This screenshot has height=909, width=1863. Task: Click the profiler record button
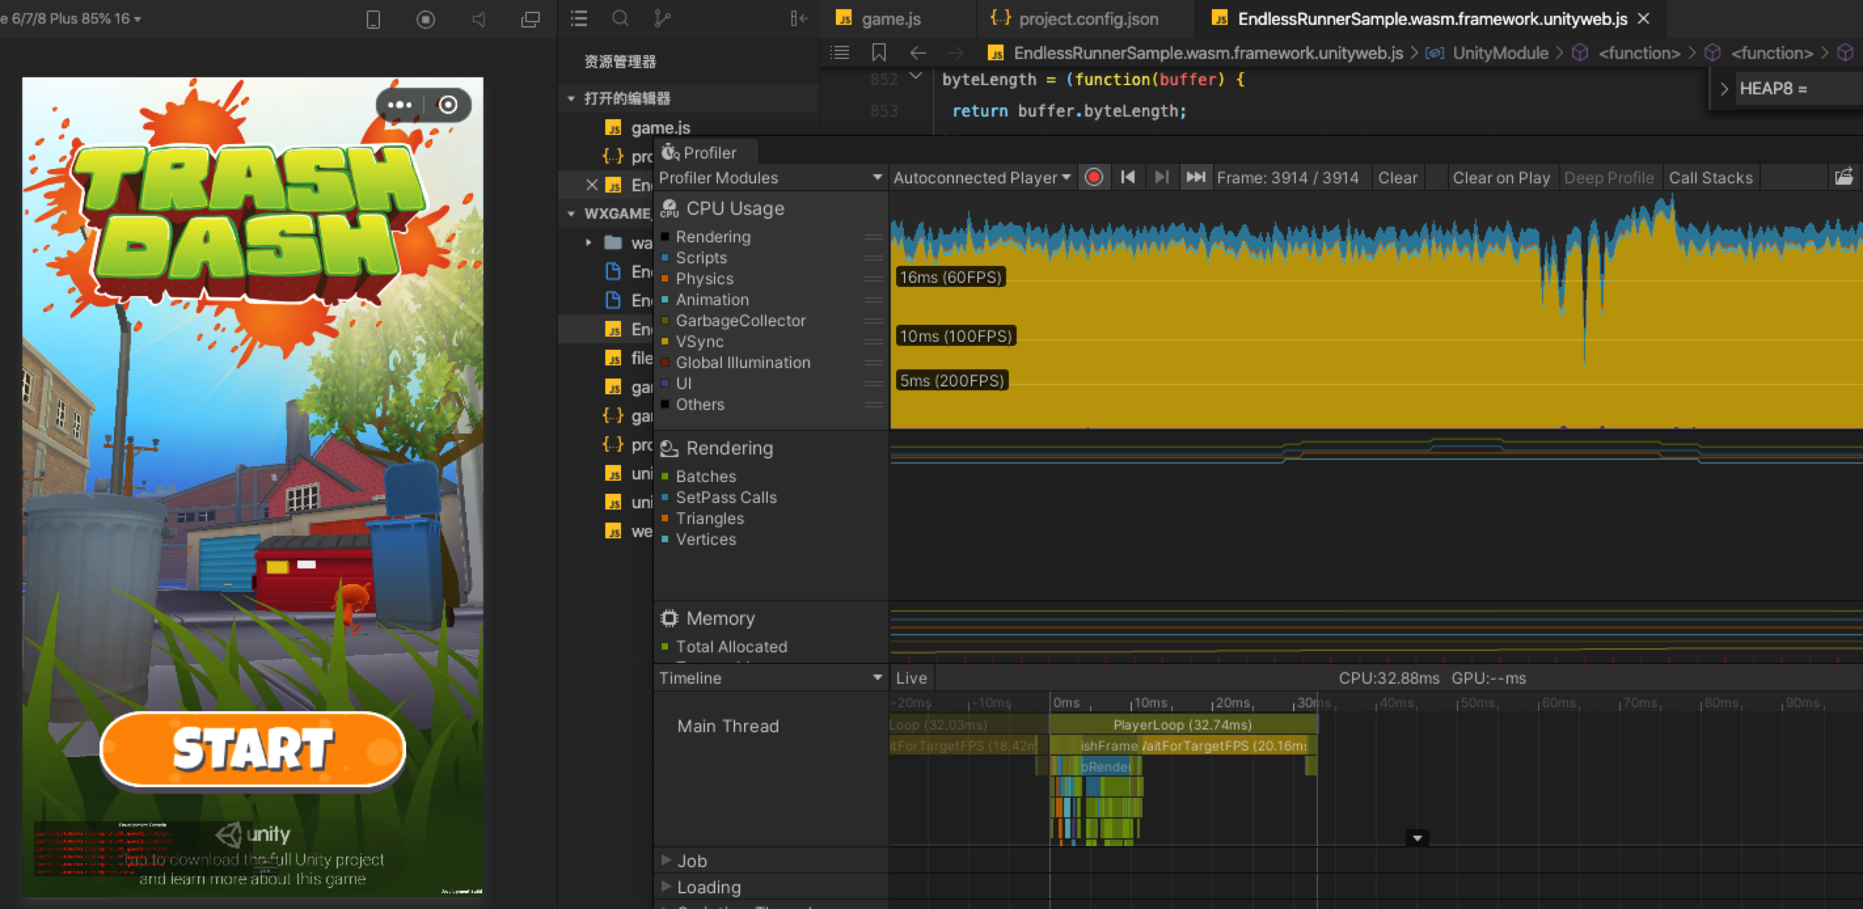pyautogui.click(x=1094, y=177)
